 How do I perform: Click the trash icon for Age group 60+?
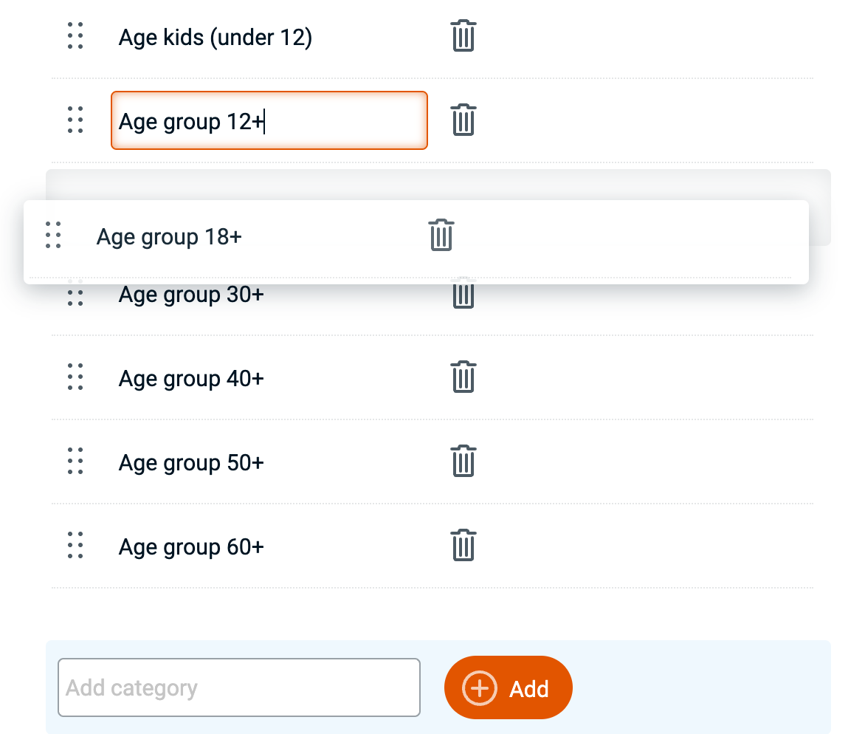pos(463,546)
